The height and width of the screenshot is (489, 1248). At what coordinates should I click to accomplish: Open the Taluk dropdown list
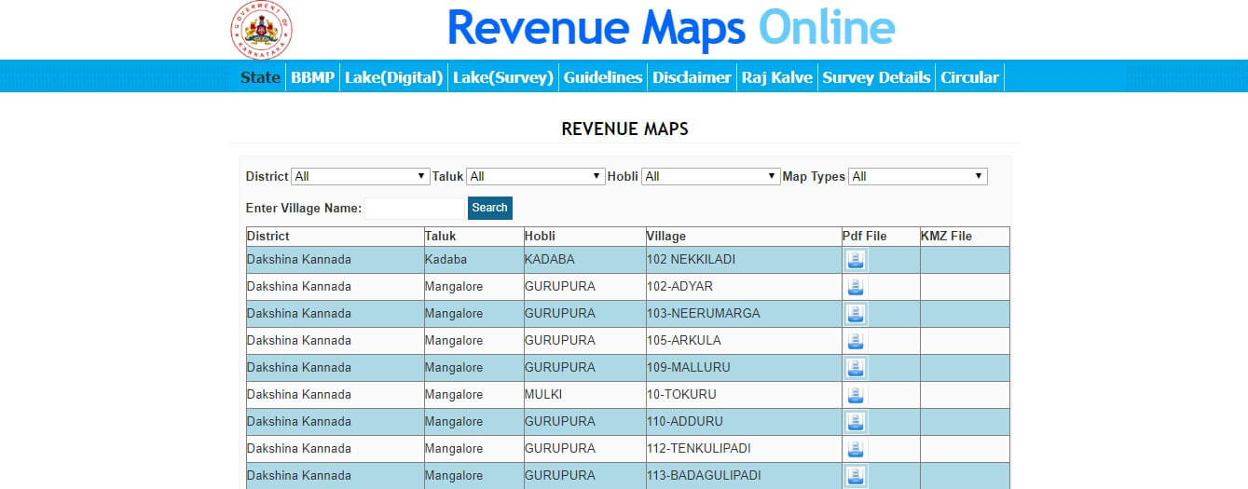pyautogui.click(x=536, y=176)
